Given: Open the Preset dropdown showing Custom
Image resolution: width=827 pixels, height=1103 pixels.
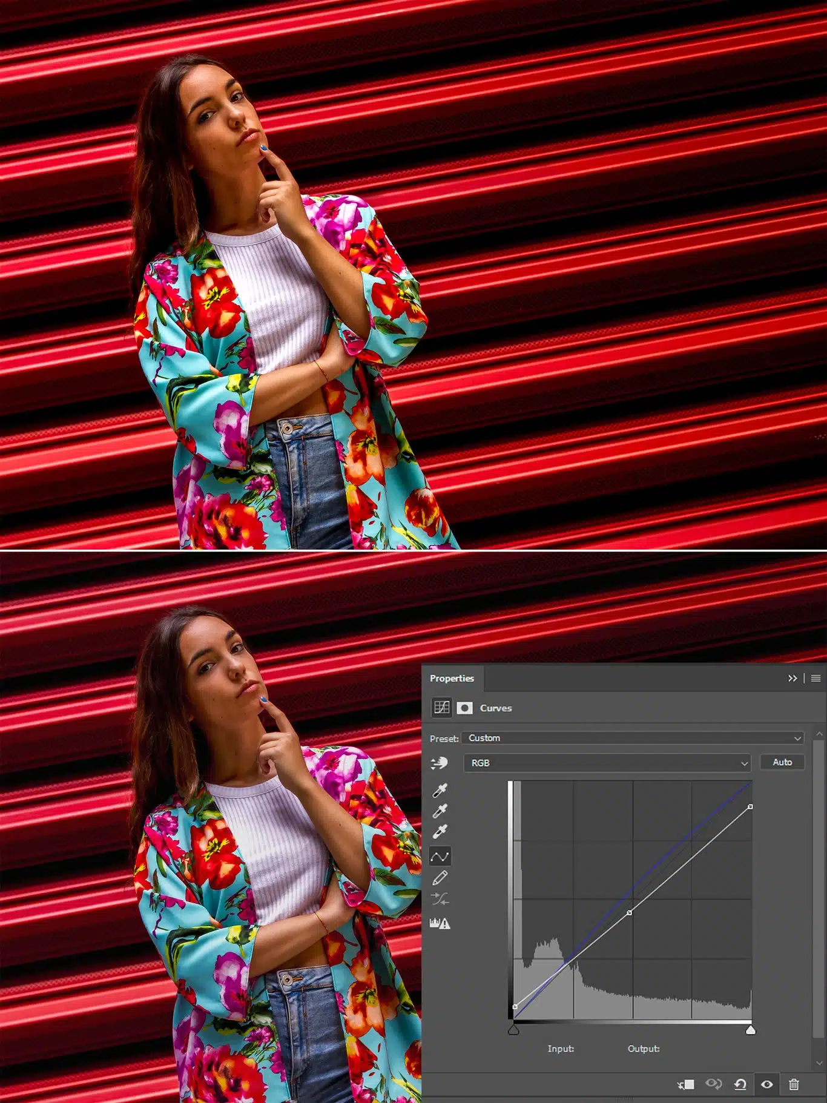Looking at the screenshot, I should click(633, 738).
